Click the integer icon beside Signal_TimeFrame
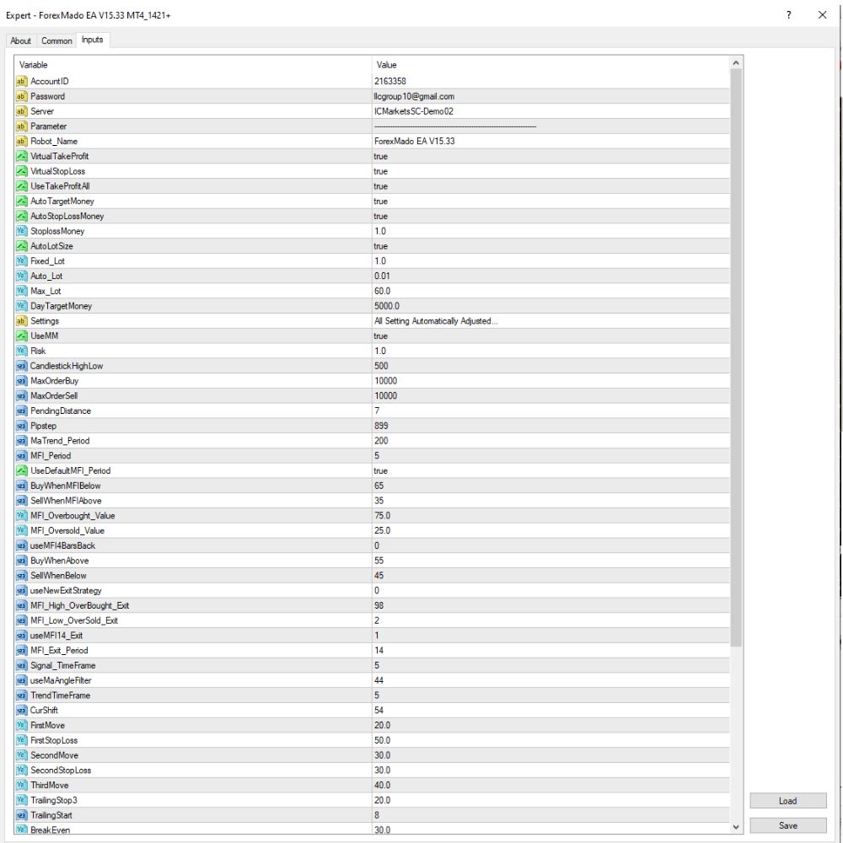843x843 pixels. click(22, 665)
